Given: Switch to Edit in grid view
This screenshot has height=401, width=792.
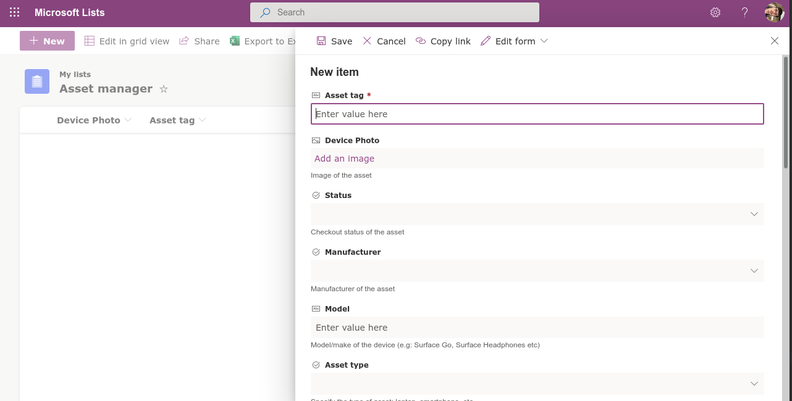Looking at the screenshot, I should tap(127, 41).
